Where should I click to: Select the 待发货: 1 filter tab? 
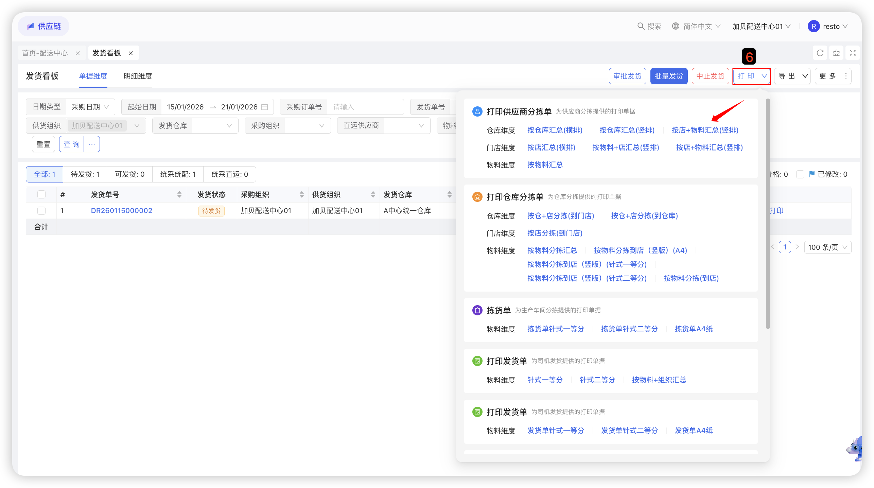click(x=85, y=174)
